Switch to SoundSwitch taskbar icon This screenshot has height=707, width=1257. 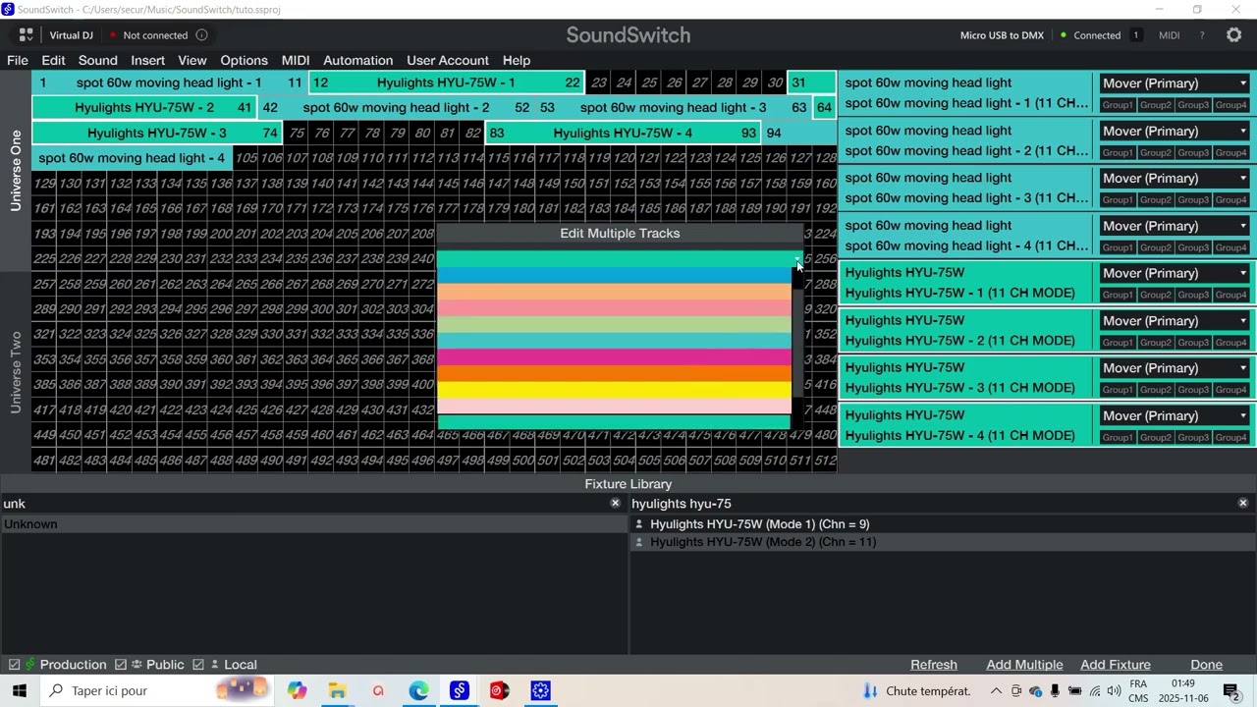(460, 691)
